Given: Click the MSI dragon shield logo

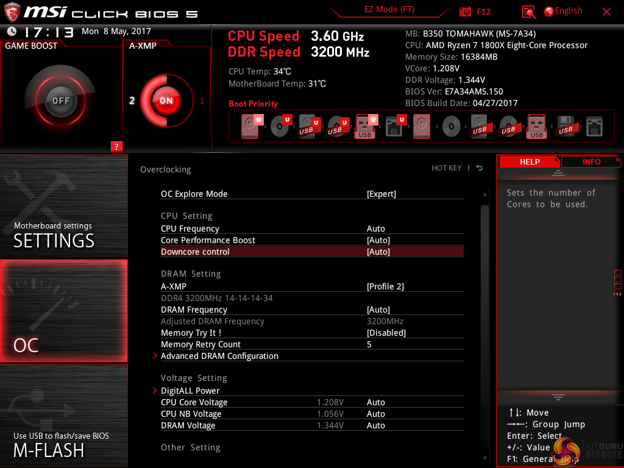Looking at the screenshot, I should tap(12, 12).
